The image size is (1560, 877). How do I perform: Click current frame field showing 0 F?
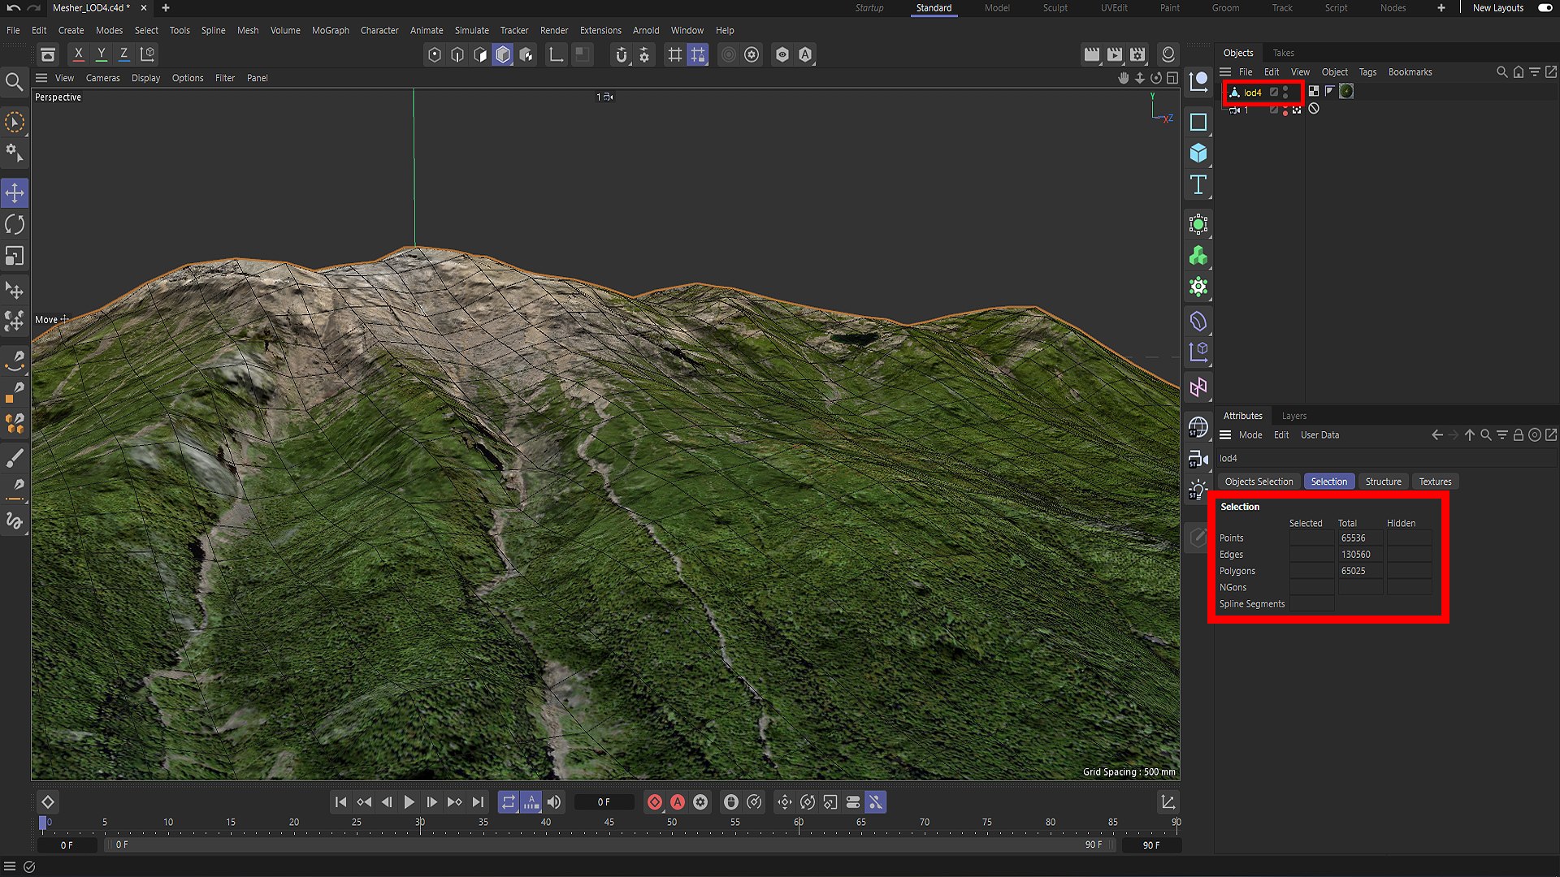click(604, 802)
